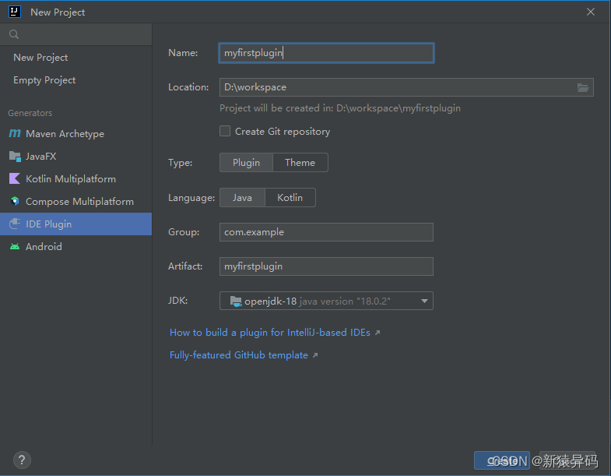611x476 pixels.
Task: Click the Language: label
Action: [191, 198]
